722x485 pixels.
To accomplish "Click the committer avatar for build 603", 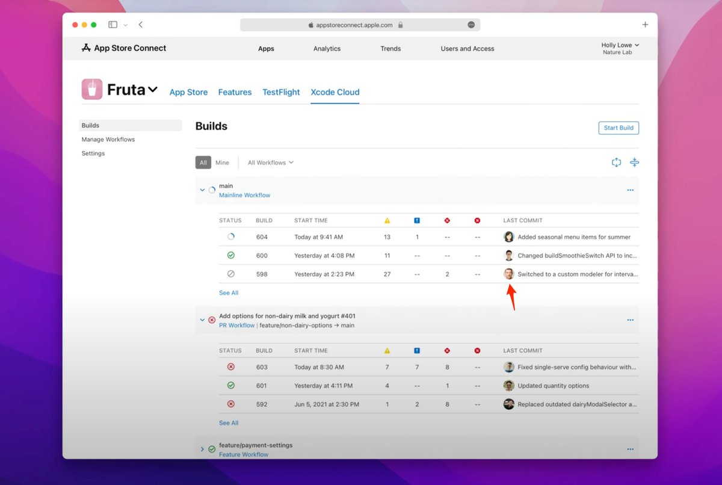I will pyautogui.click(x=509, y=367).
